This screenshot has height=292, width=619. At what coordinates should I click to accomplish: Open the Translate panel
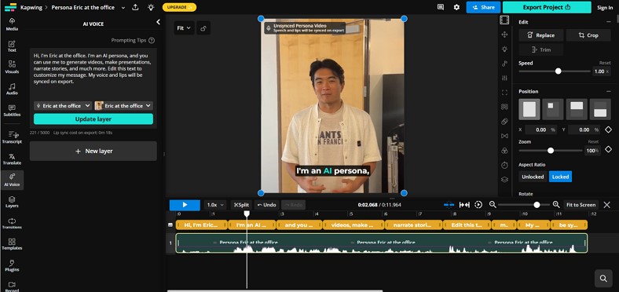pos(12,159)
